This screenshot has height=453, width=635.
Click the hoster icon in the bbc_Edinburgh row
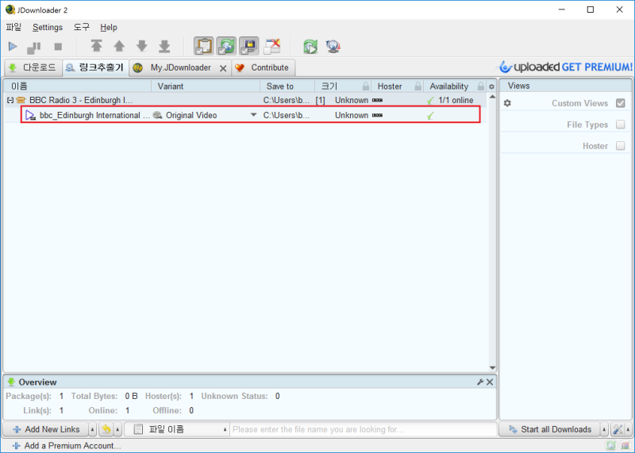[377, 115]
